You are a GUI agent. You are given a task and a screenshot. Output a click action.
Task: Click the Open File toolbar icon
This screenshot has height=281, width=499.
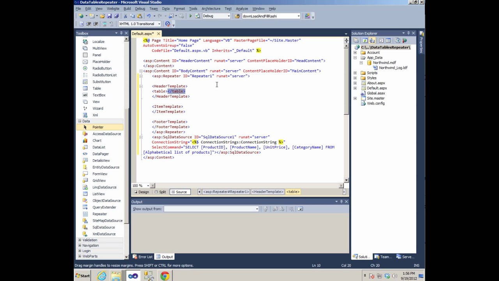(x=102, y=16)
